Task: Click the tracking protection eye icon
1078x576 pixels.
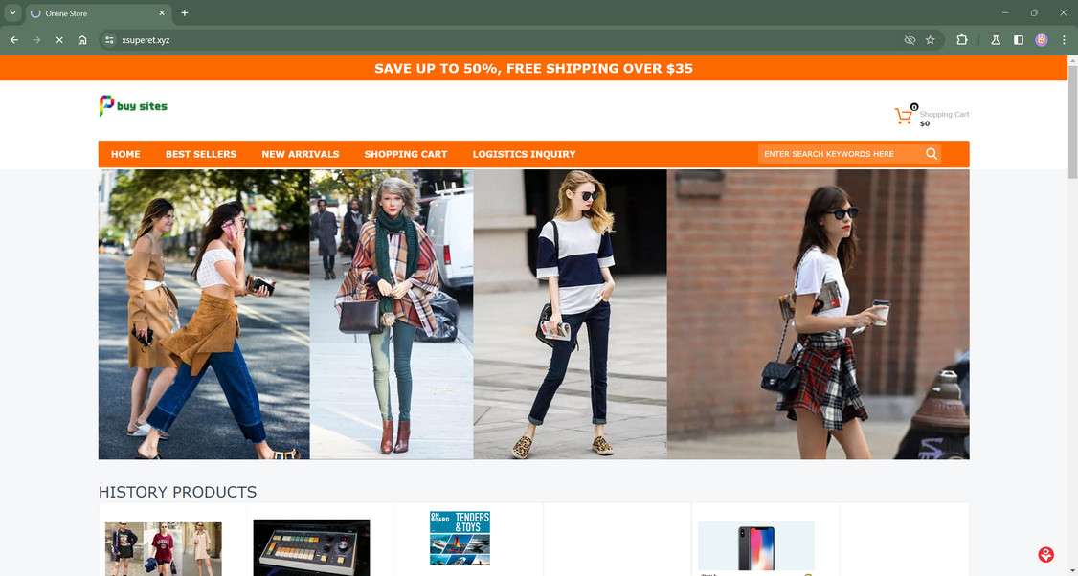Action: tap(910, 40)
